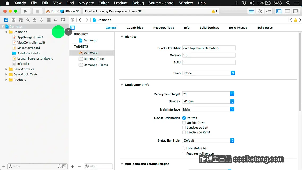Enable Portrait orientation checkbox
This screenshot has width=302, height=170.
click(x=184, y=118)
